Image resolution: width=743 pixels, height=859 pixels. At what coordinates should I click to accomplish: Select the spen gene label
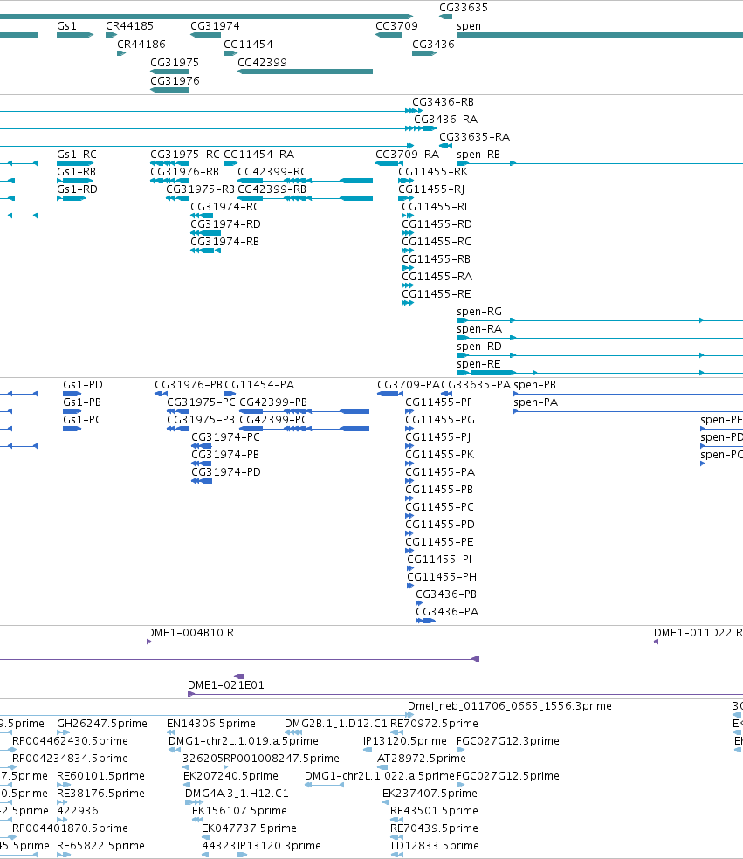(x=469, y=25)
